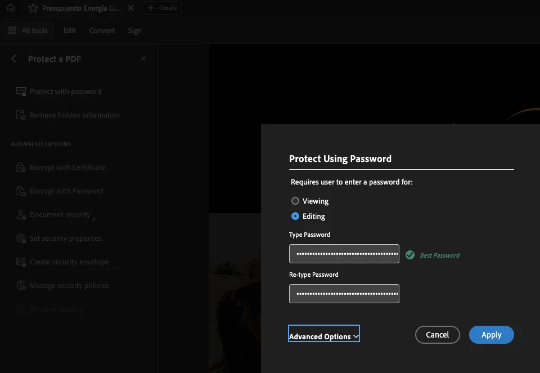Viewport: 540px width, 373px height.
Task: Open Create security envelope
Action: click(x=69, y=262)
